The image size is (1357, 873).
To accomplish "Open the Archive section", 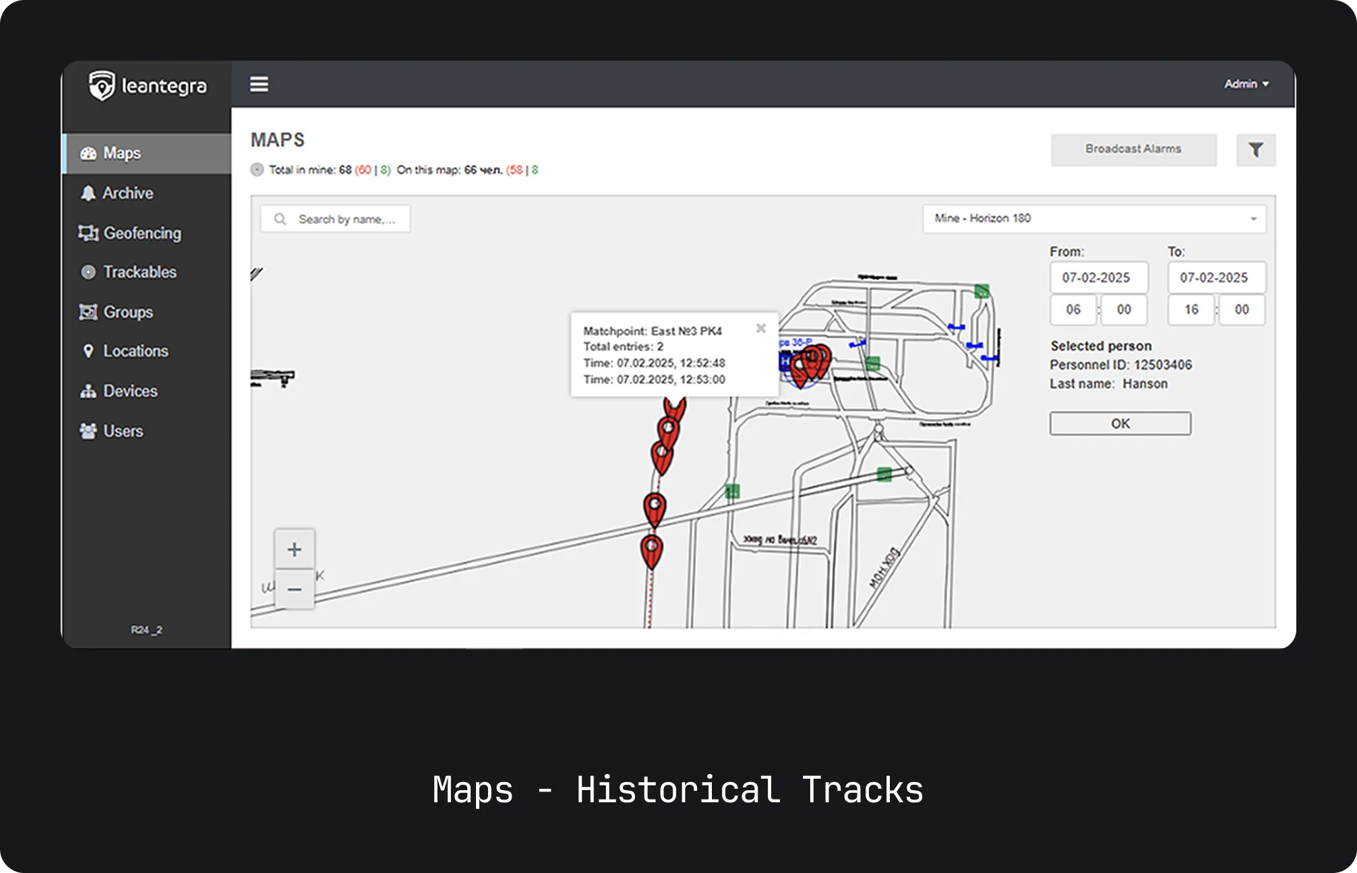I will click(127, 193).
